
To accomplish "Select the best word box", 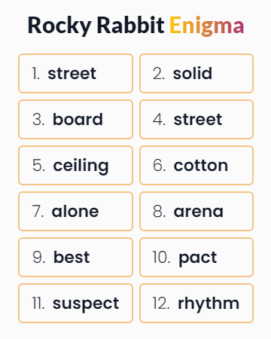I will tap(75, 257).
